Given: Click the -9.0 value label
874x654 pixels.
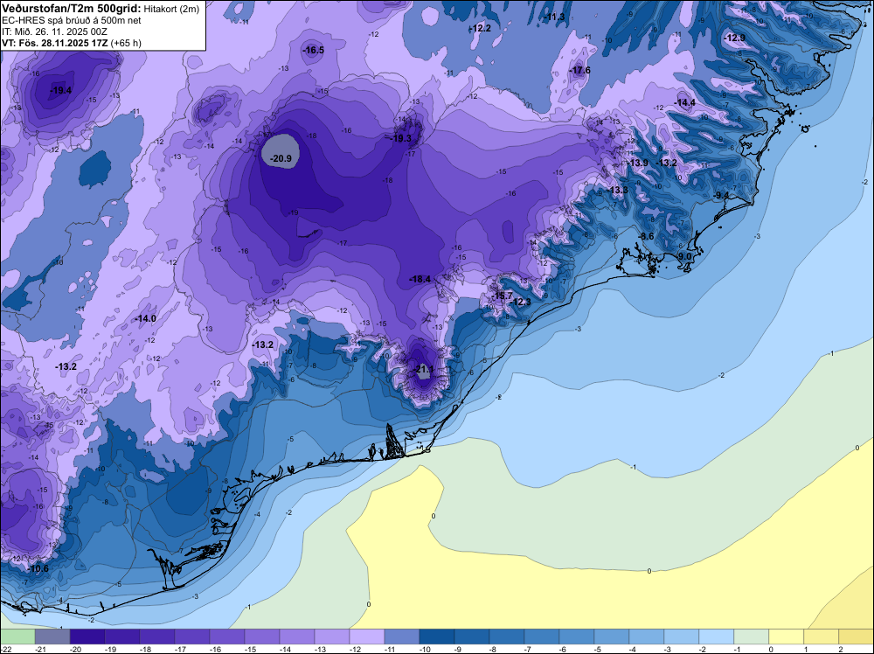Looking at the screenshot, I should pyautogui.click(x=684, y=256).
